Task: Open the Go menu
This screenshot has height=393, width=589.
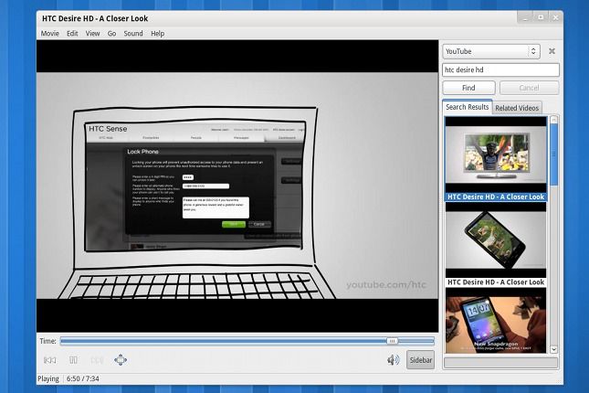Action: [111, 34]
